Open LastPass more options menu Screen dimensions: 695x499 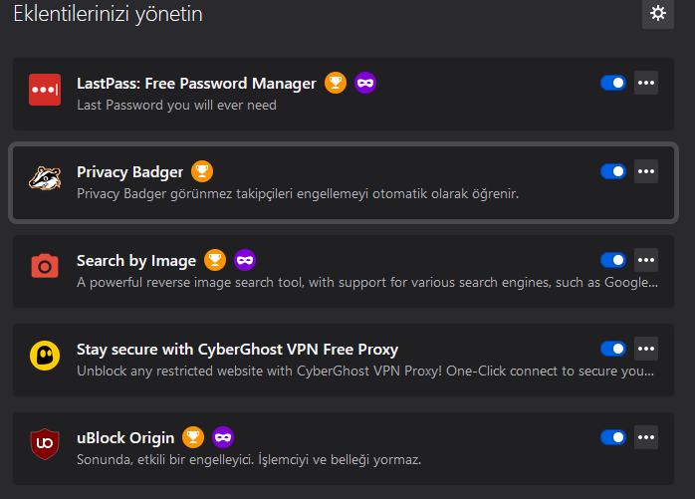click(x=646, y=83)
